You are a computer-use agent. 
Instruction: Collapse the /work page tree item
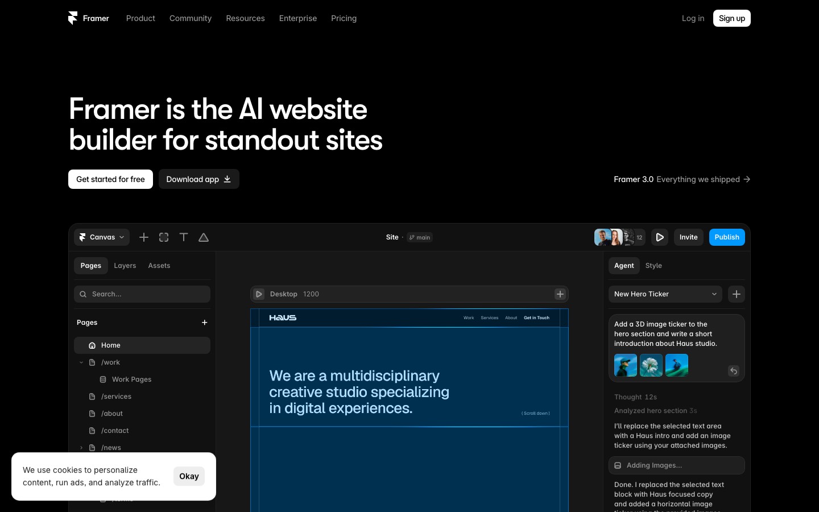coord(81,362)
